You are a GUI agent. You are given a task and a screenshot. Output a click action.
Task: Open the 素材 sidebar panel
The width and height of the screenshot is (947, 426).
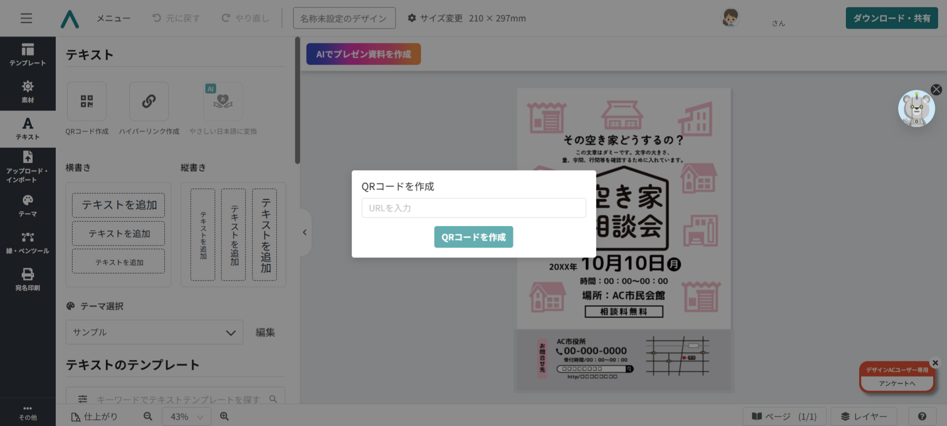pyautogui.click(x=28, y=92)
